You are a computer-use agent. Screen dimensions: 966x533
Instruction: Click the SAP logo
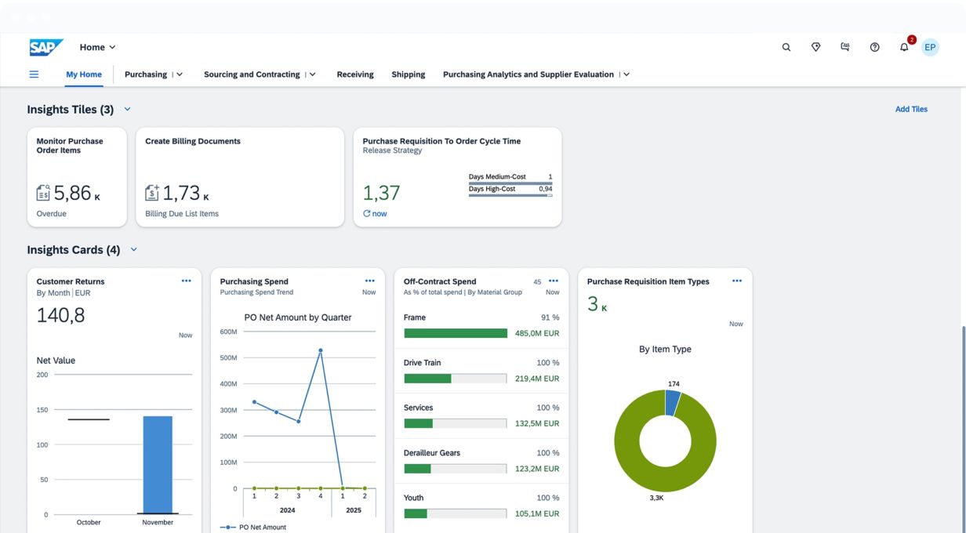click(46, 47)
